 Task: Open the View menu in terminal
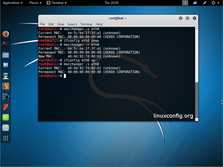(61, 24)
